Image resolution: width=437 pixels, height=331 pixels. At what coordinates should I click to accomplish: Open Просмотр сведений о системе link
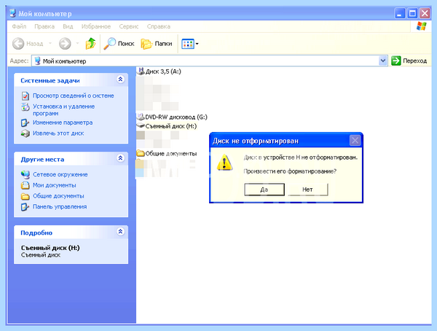(74, 96)
